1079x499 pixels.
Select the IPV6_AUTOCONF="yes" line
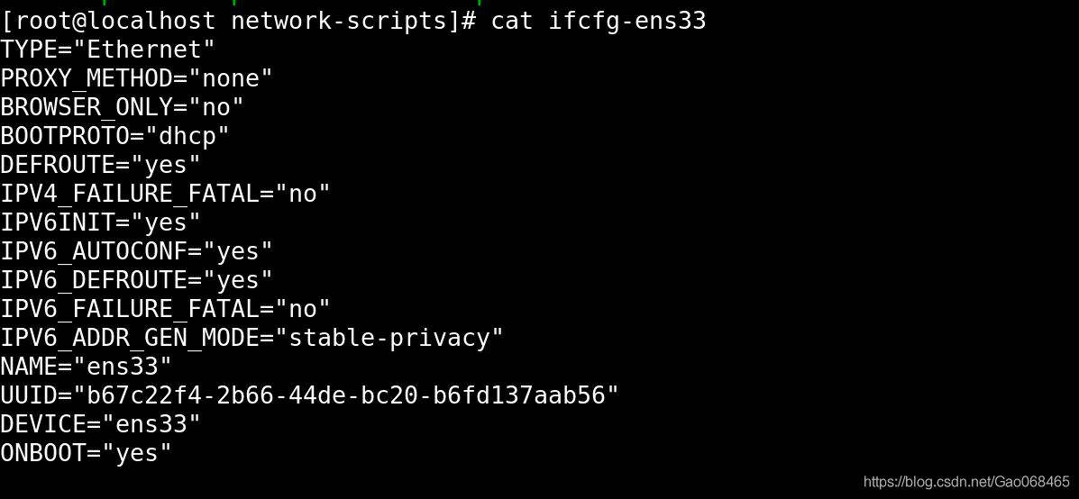click(x=136, y=251)
